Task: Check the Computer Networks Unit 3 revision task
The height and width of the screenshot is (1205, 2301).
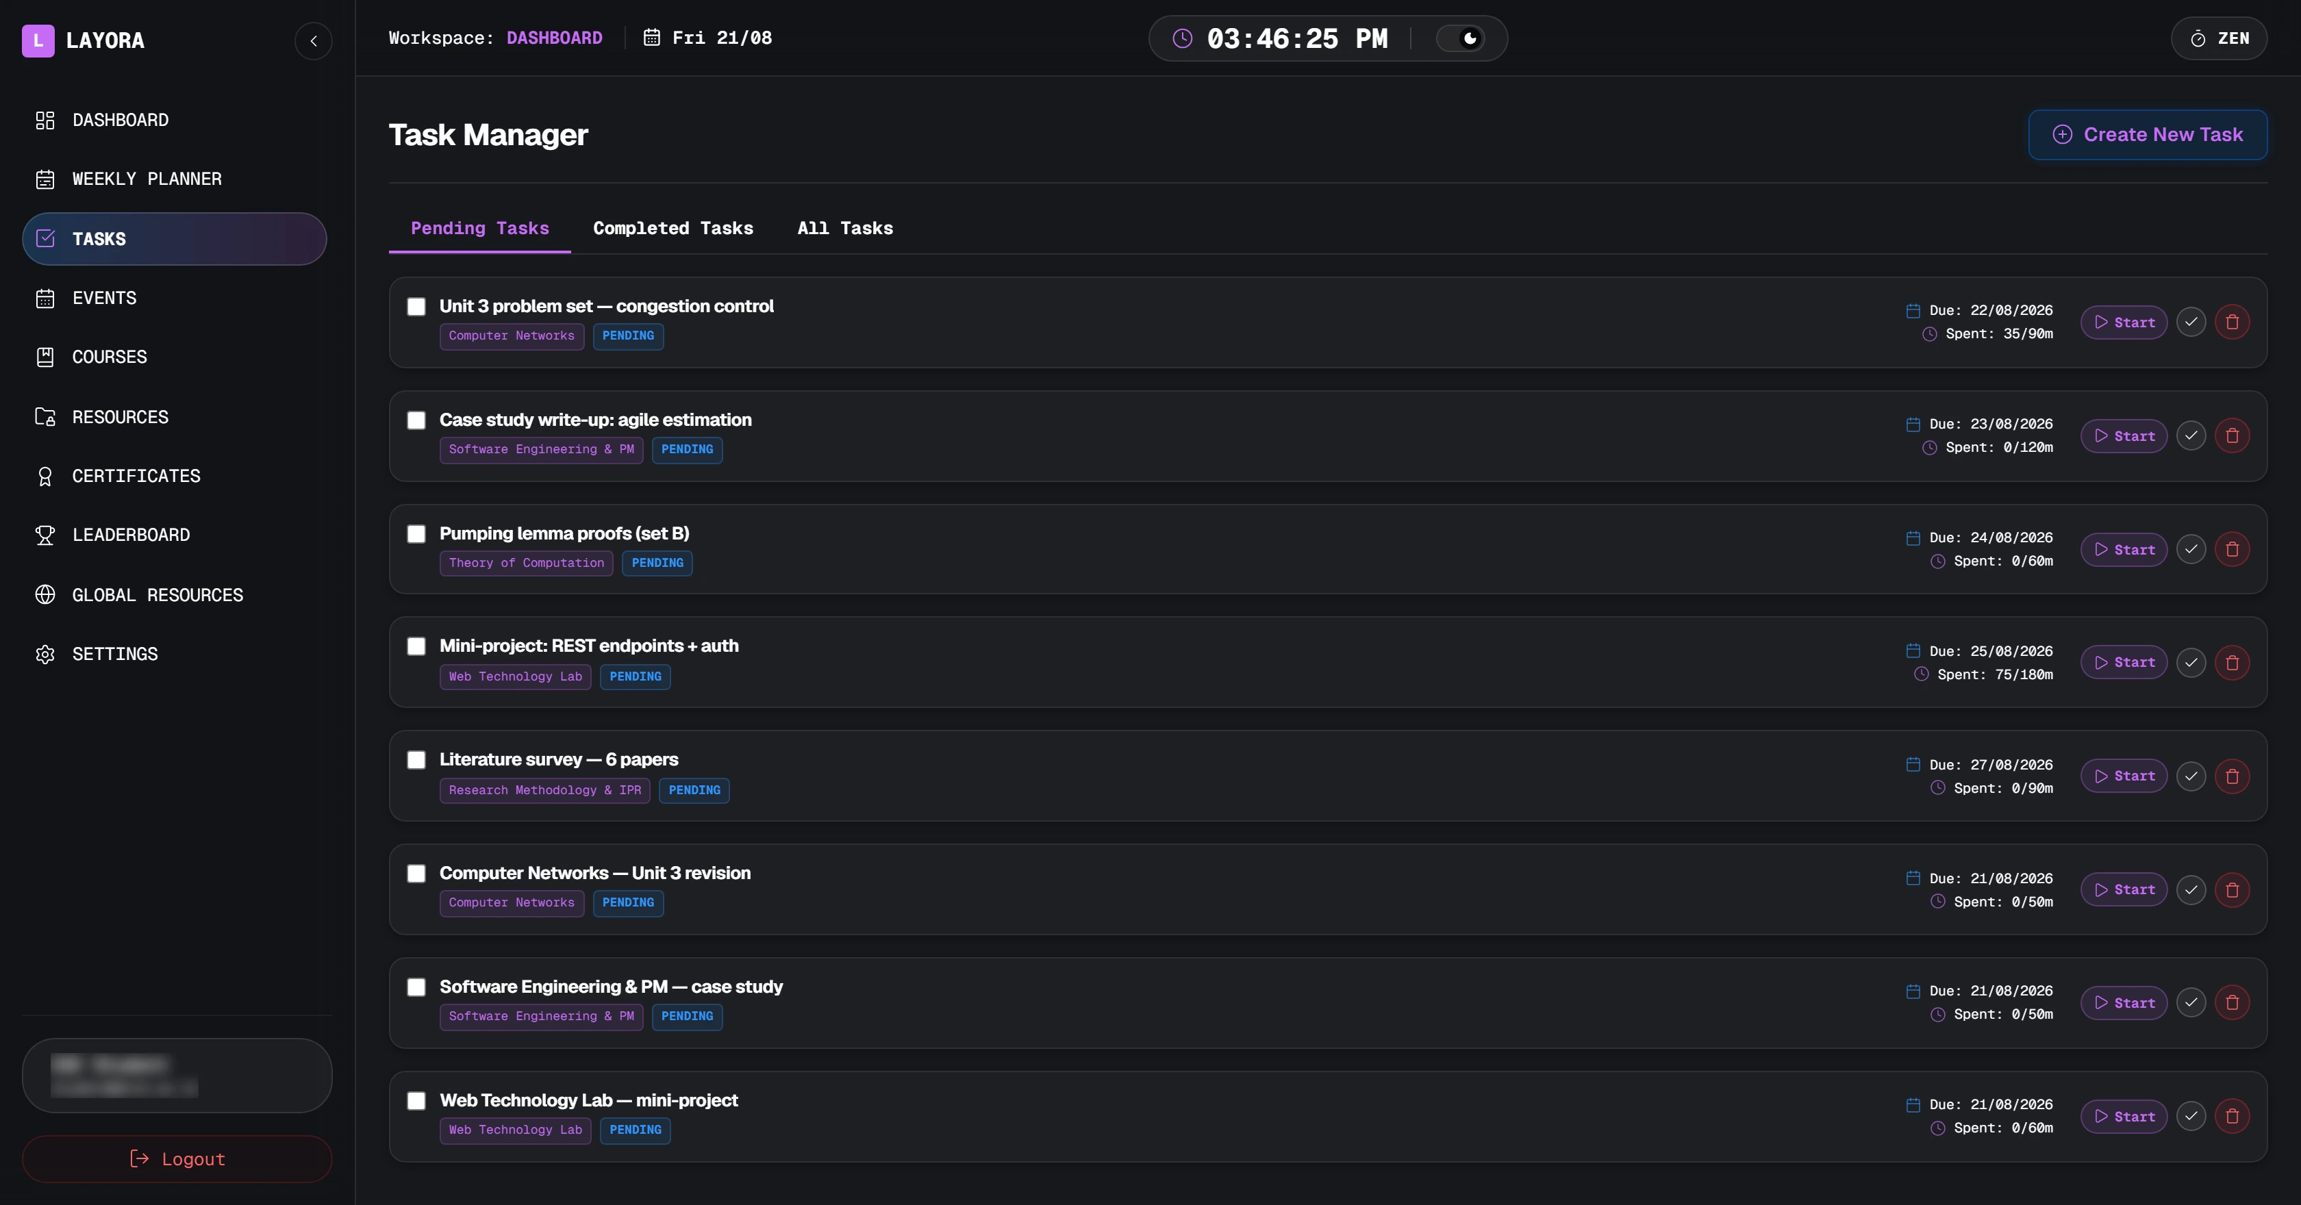Action: coord(416,873)
